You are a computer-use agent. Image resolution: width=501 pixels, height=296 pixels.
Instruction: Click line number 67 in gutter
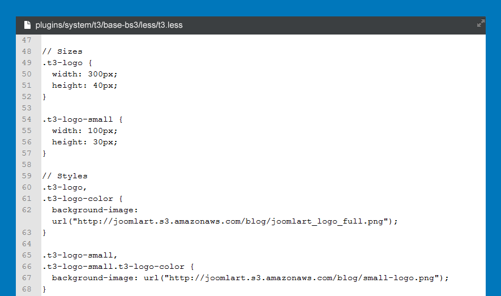27,278
